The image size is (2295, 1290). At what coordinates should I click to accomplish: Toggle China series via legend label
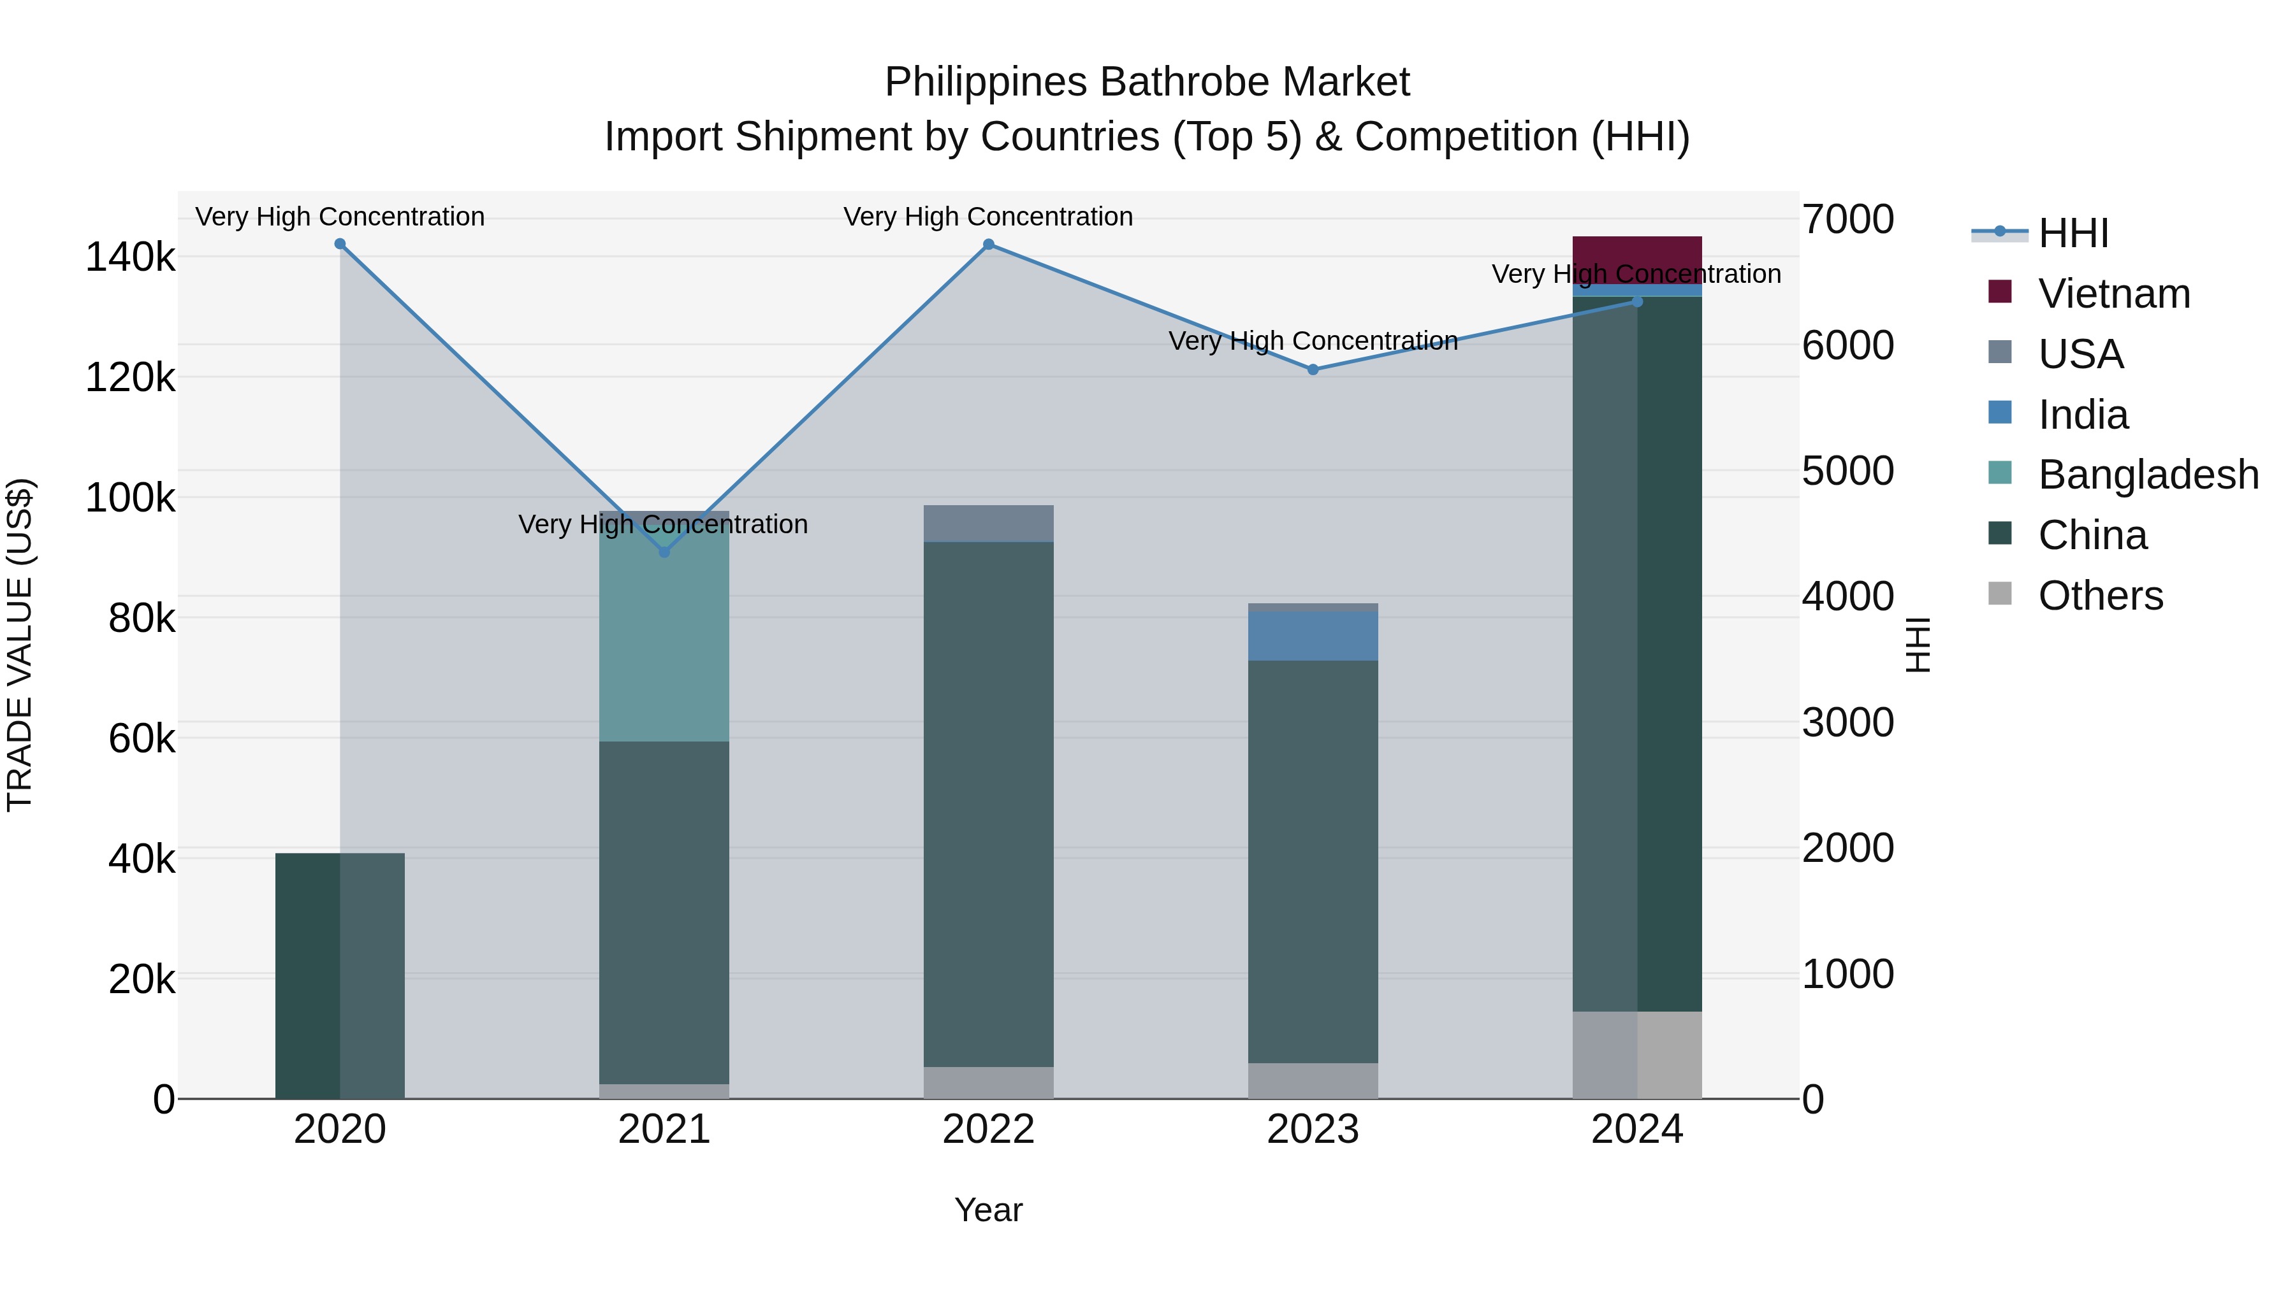pyautogui.click(x=2093, y=535)
